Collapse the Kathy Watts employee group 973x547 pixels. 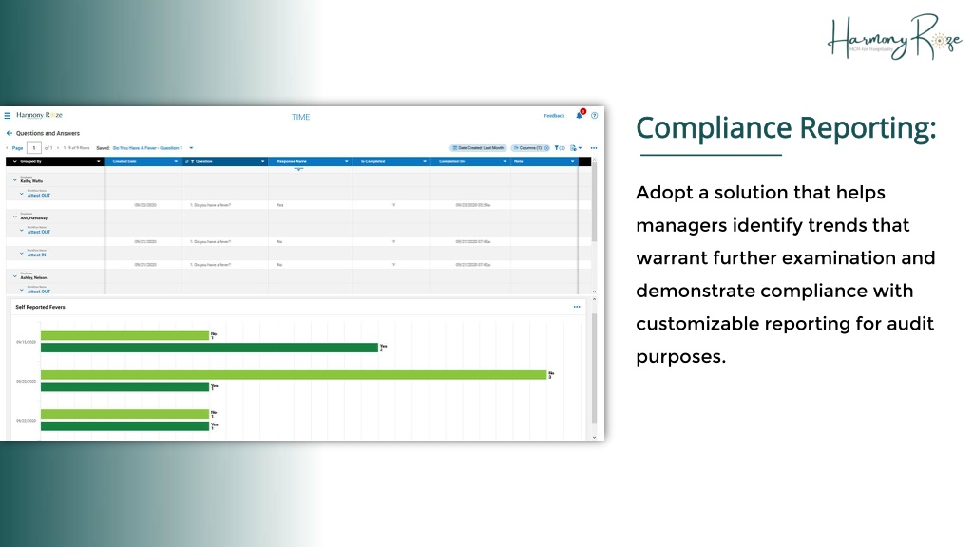click(15, 180)
